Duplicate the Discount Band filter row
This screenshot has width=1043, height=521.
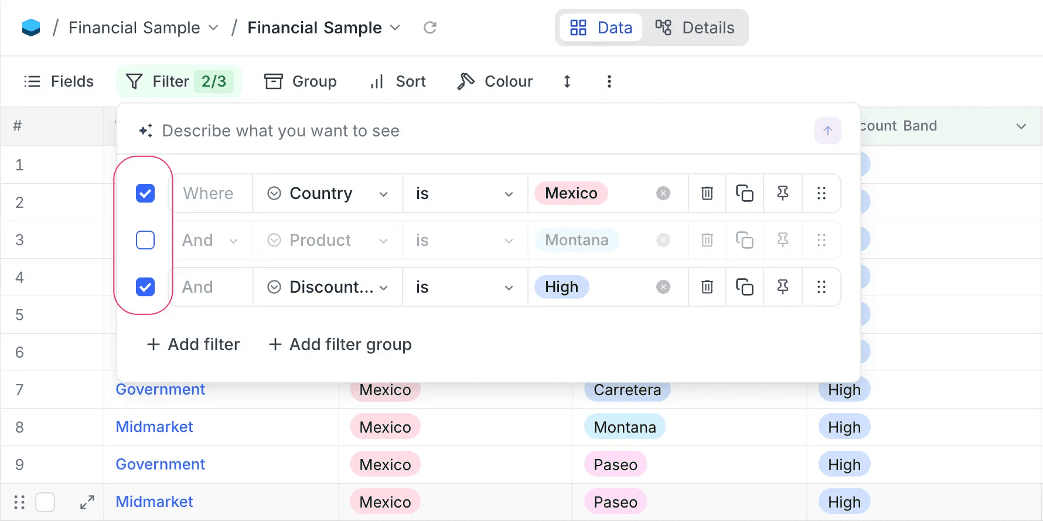(744, 287)
